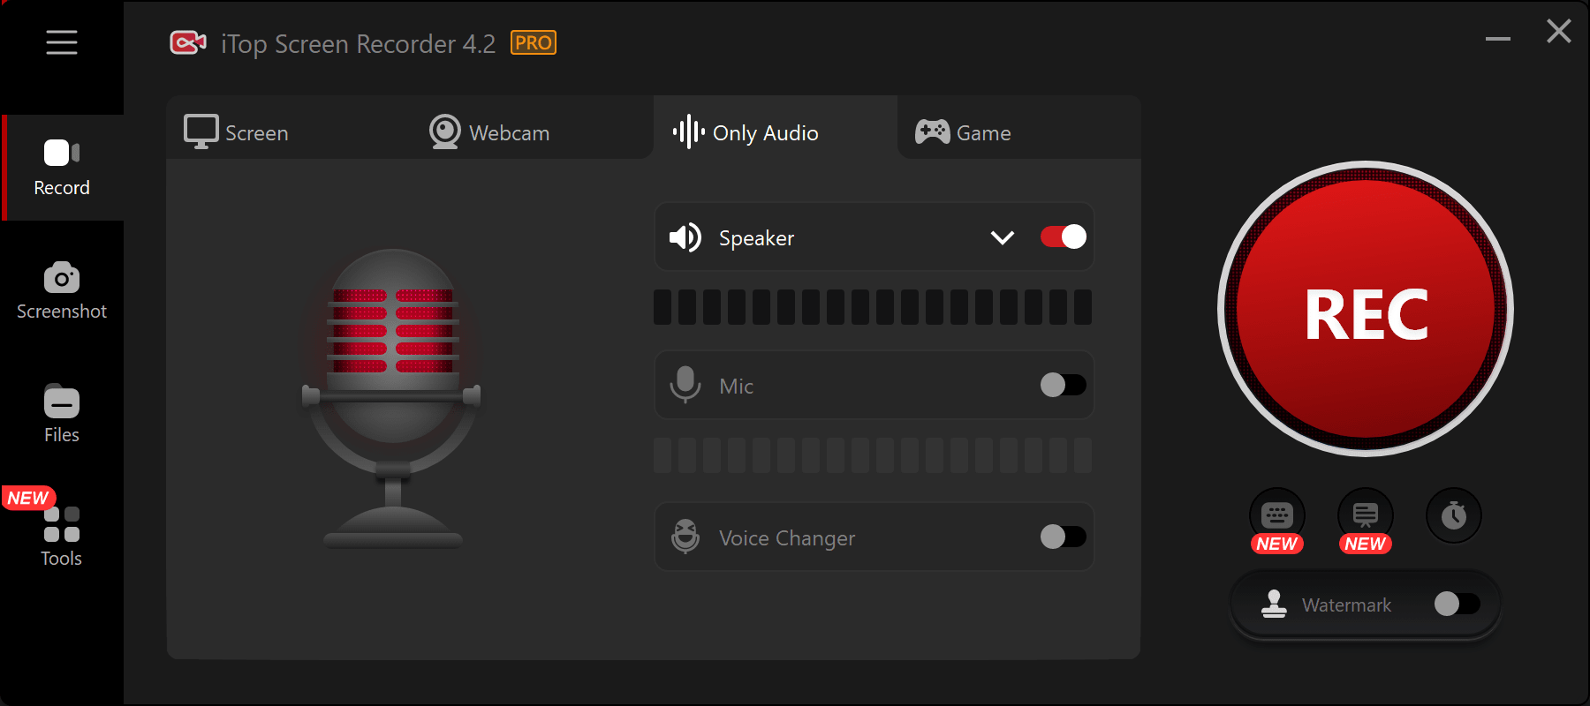This screenshot has width=1590, height=706.
Task: Open the hamburger menu
Action: 62,42
